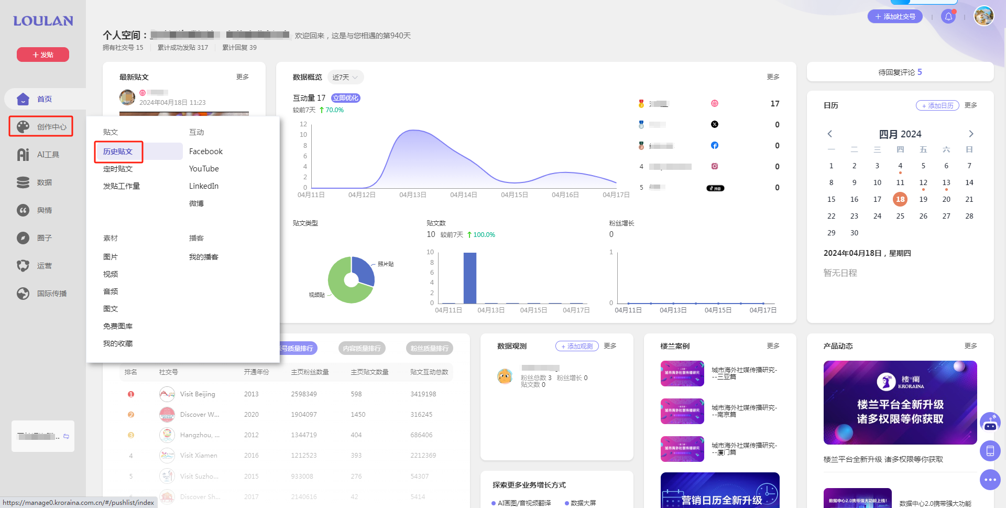Viewport: 1006px width, 508px height.
Task: Go to next month in calendar
Action: pyautogui.click(x=970, y=134)
